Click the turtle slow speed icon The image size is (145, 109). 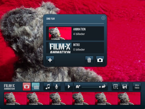(x=78, y=87)
